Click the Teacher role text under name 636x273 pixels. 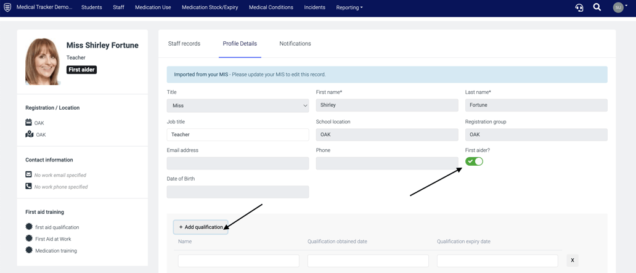(x=76, y=57)
